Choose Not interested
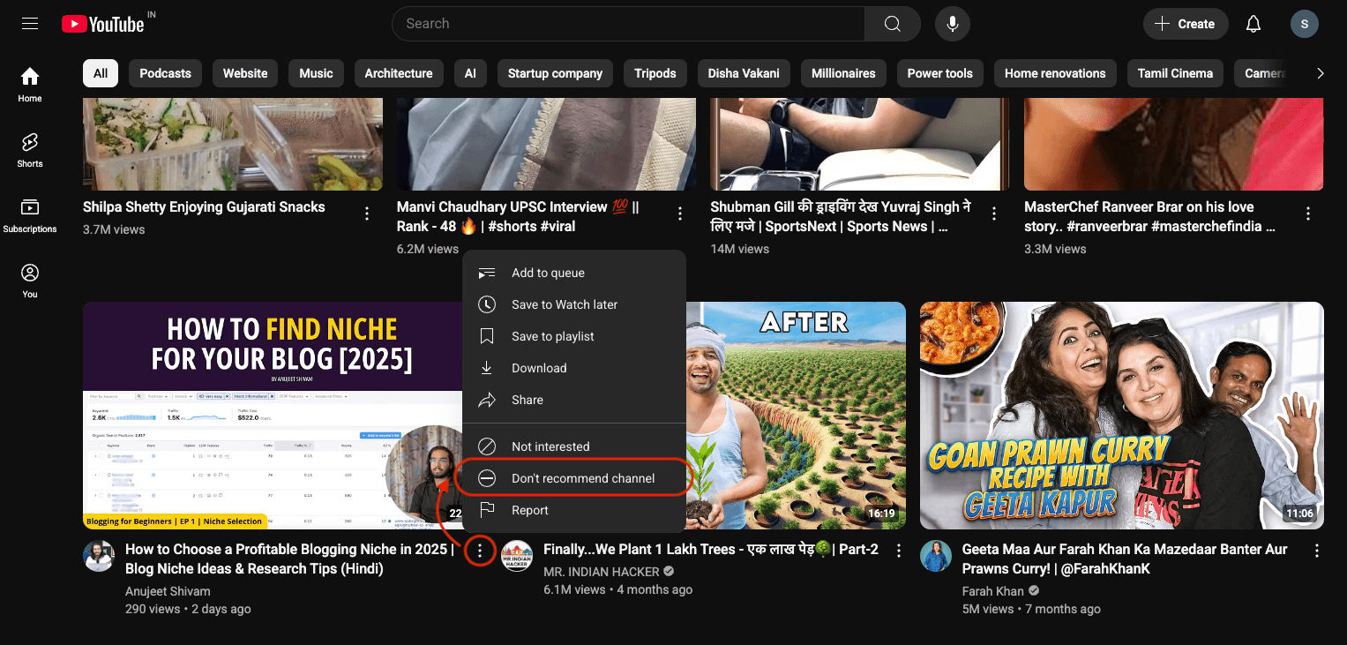This screenshot has width=1347, height=645. [x=574, y=446]
